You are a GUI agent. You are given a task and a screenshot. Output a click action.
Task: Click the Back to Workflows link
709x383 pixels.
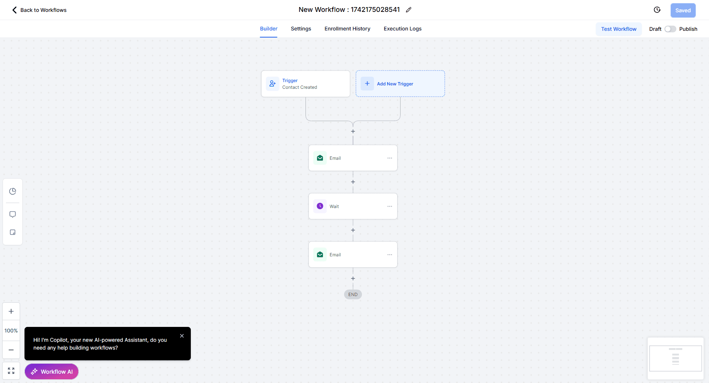pos(43,10)
